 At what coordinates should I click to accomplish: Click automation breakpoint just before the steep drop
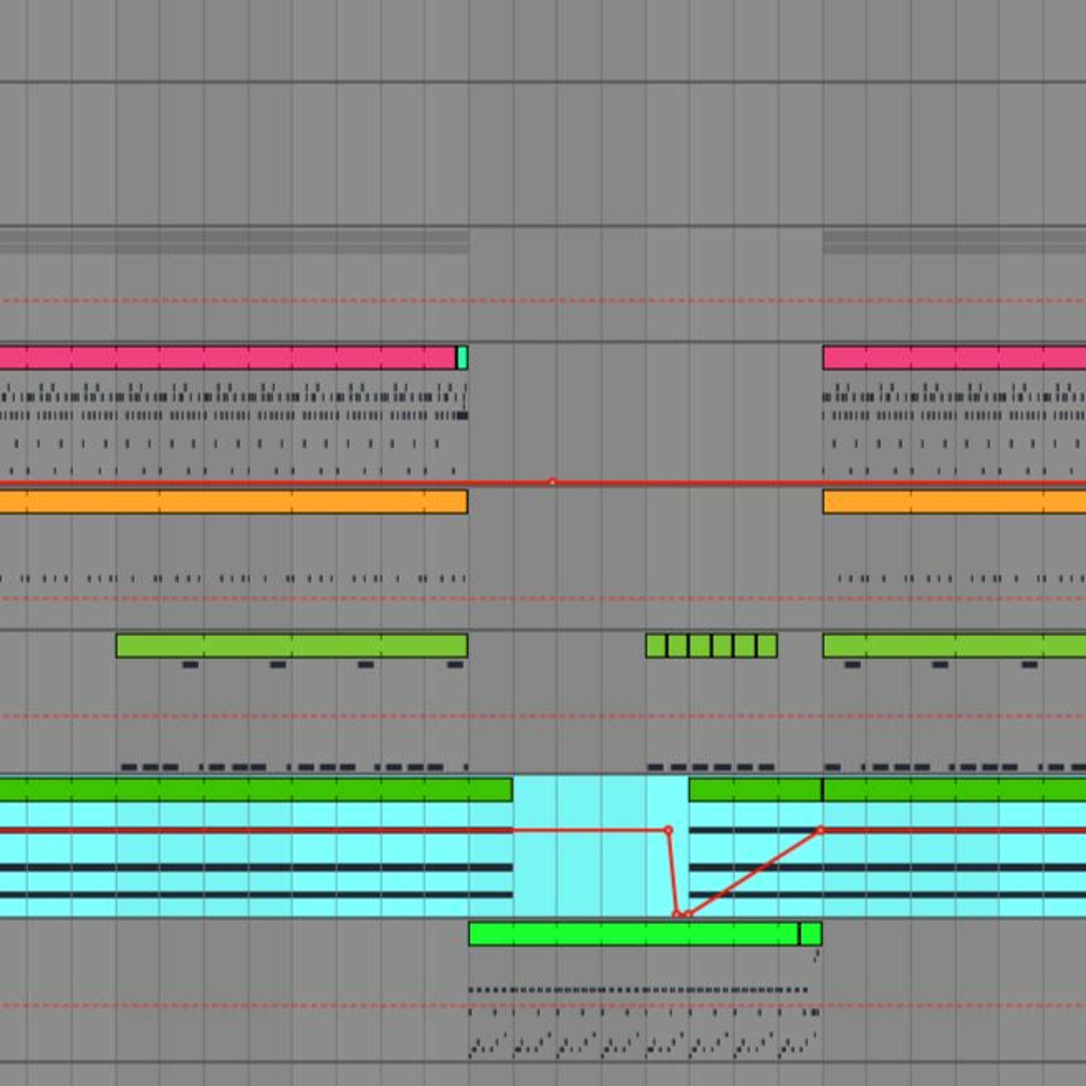point(668,830)
